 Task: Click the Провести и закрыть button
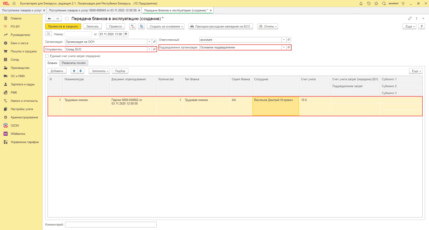click(63, 26)
